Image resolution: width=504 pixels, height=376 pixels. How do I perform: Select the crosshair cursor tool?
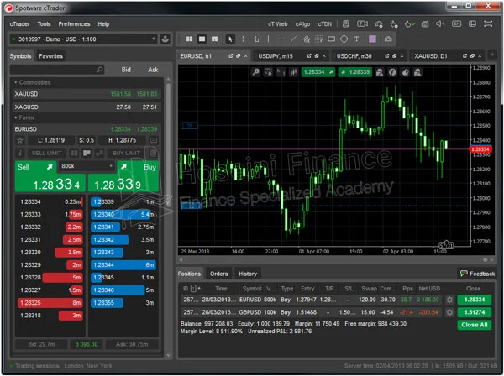243,39
